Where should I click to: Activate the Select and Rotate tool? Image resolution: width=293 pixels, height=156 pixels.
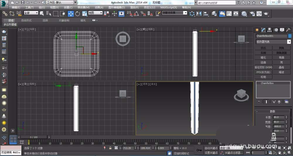[78, 13]
